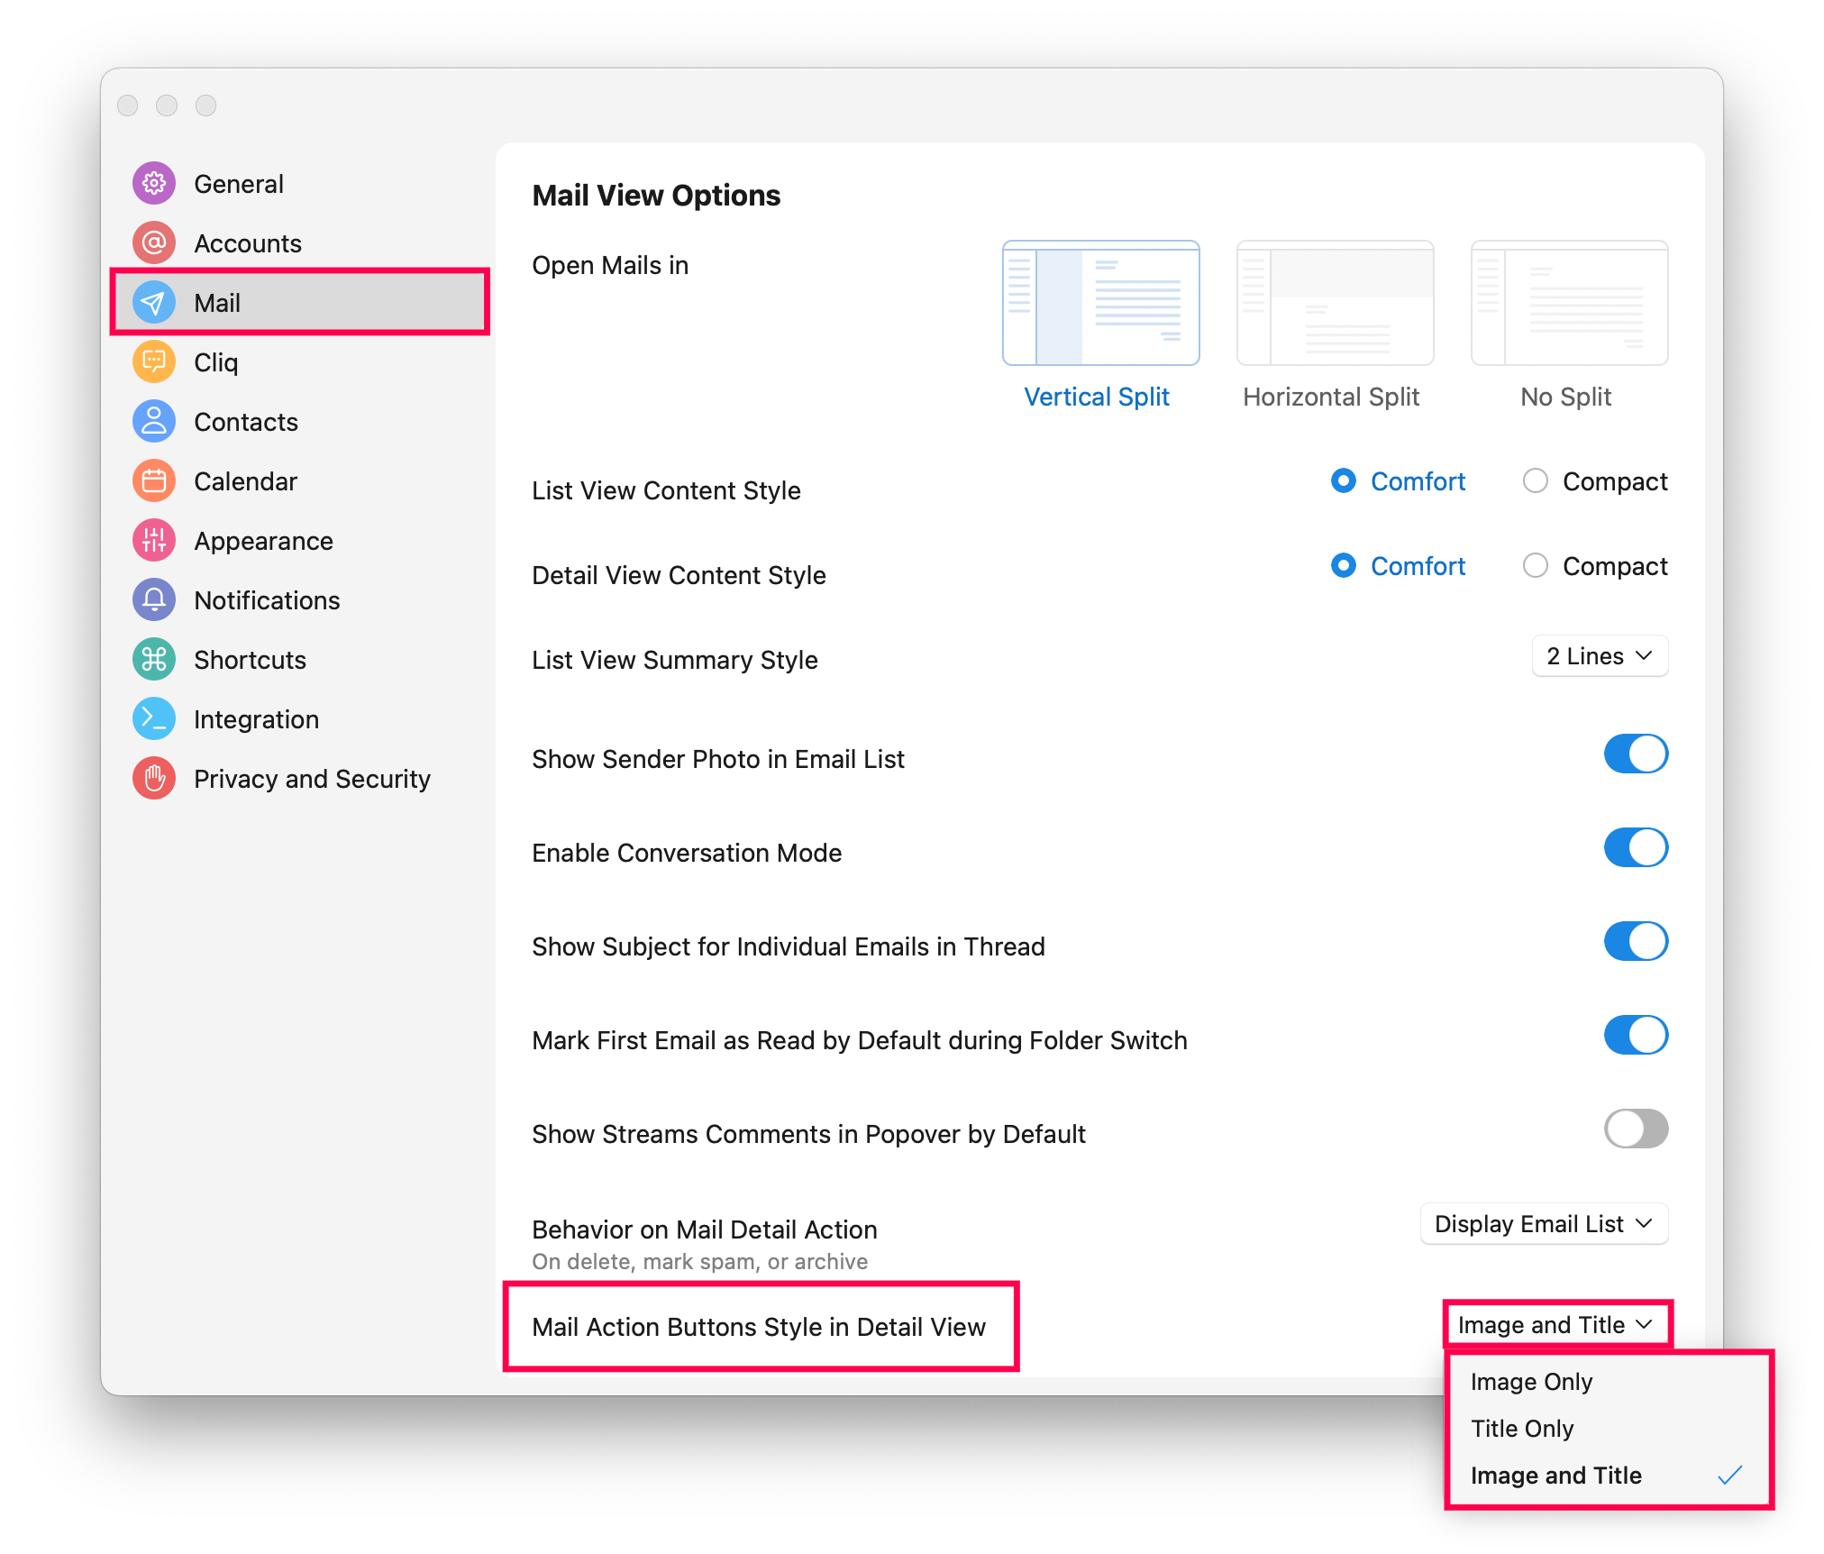
Task: Select the Cliq chat bubble icon
Action: point(154,362)
